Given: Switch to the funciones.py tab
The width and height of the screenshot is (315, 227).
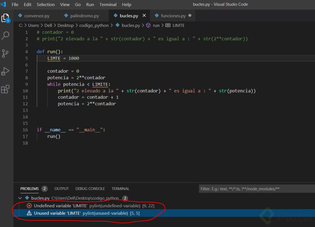Looking at the screenshot, I should coord(173,15).
